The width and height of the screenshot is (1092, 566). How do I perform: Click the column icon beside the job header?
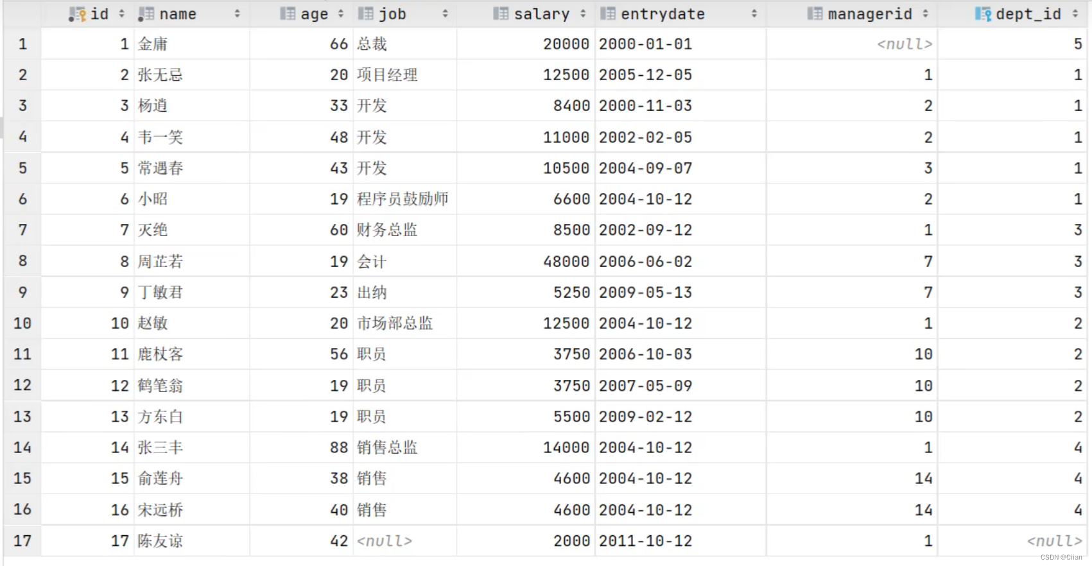[365, 13]
